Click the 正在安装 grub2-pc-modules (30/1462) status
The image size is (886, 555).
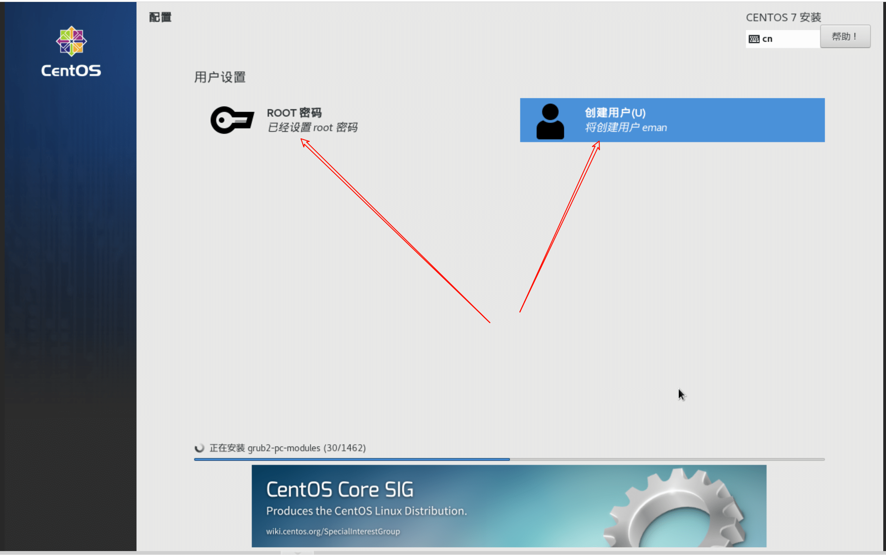pos(288,448)
